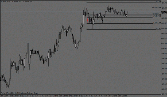
Task: Click the OHLC values 131.743 131.781 in the header
Action: [16, 2]
